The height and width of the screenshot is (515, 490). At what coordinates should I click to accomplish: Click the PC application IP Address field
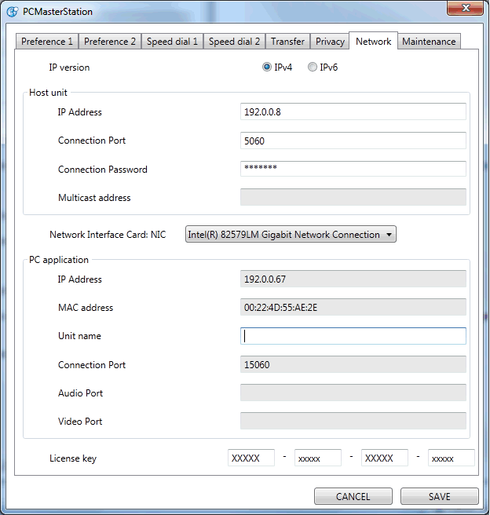point(353,279)
